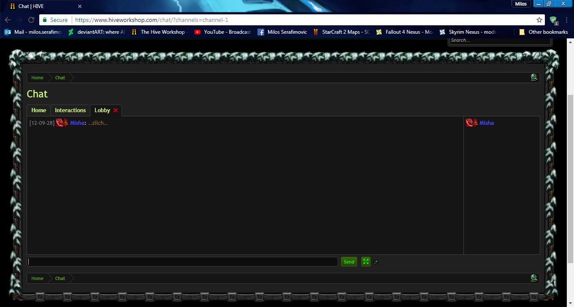The height and width of the screenshot is (307, 574).
Task: Open the green shield adblock extension
Action: (553, 20)
